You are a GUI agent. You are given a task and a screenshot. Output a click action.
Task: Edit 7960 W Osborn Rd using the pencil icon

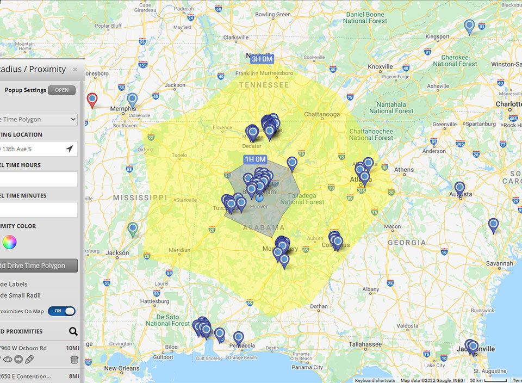tap(29, 360)
